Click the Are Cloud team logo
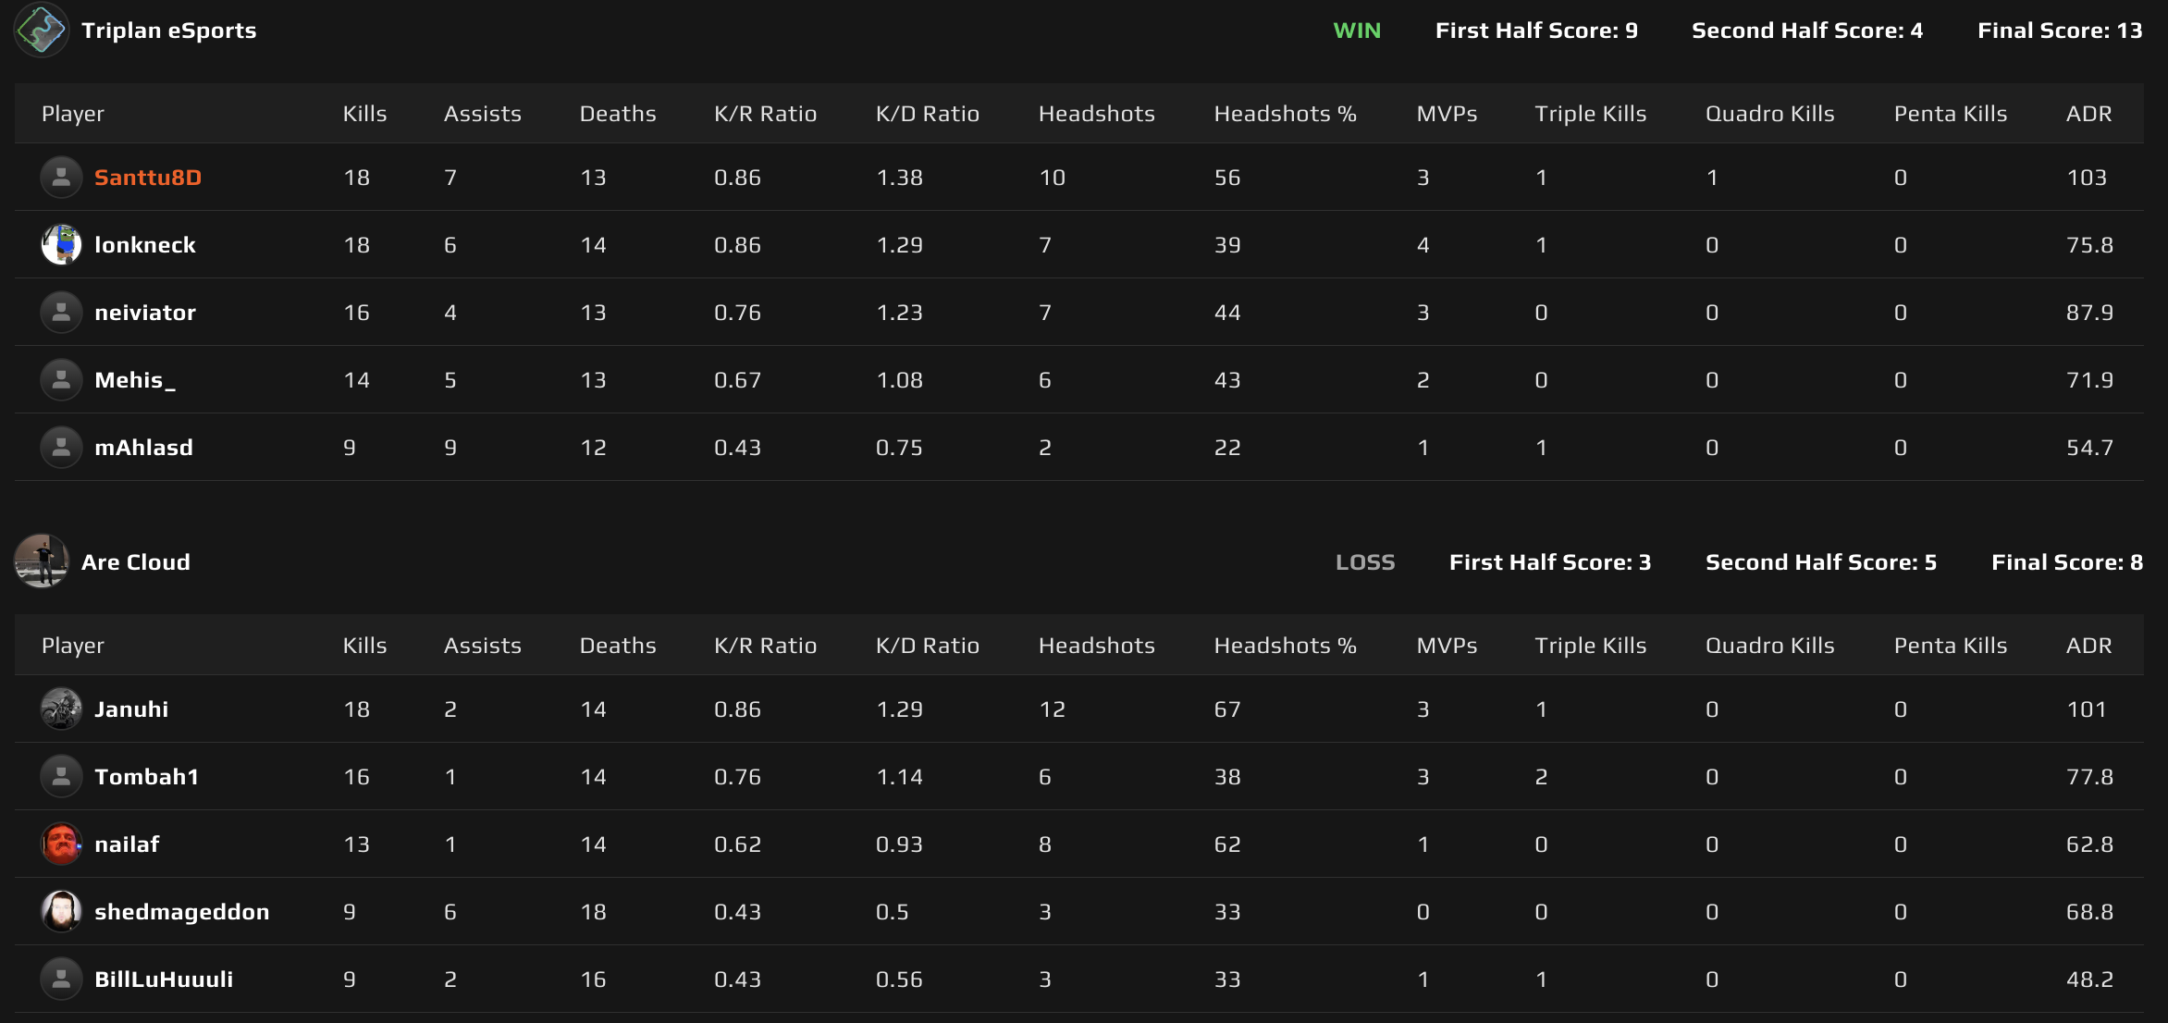This screenshot has width=2168, height=1023. click(41, 561)
